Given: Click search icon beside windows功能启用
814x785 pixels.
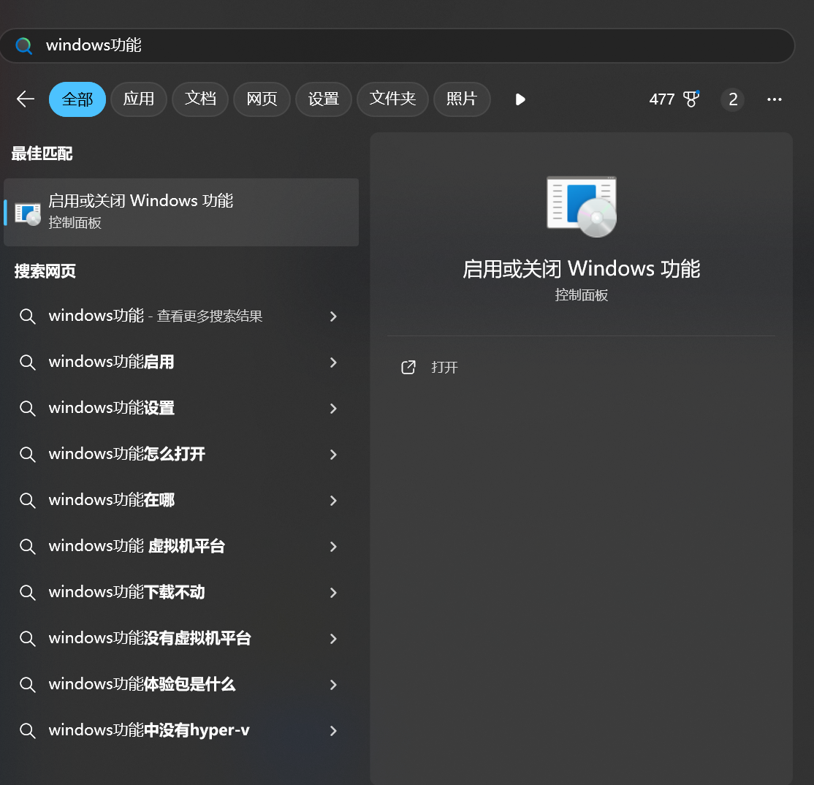Looking at the screenshot, I should (28, 363).
